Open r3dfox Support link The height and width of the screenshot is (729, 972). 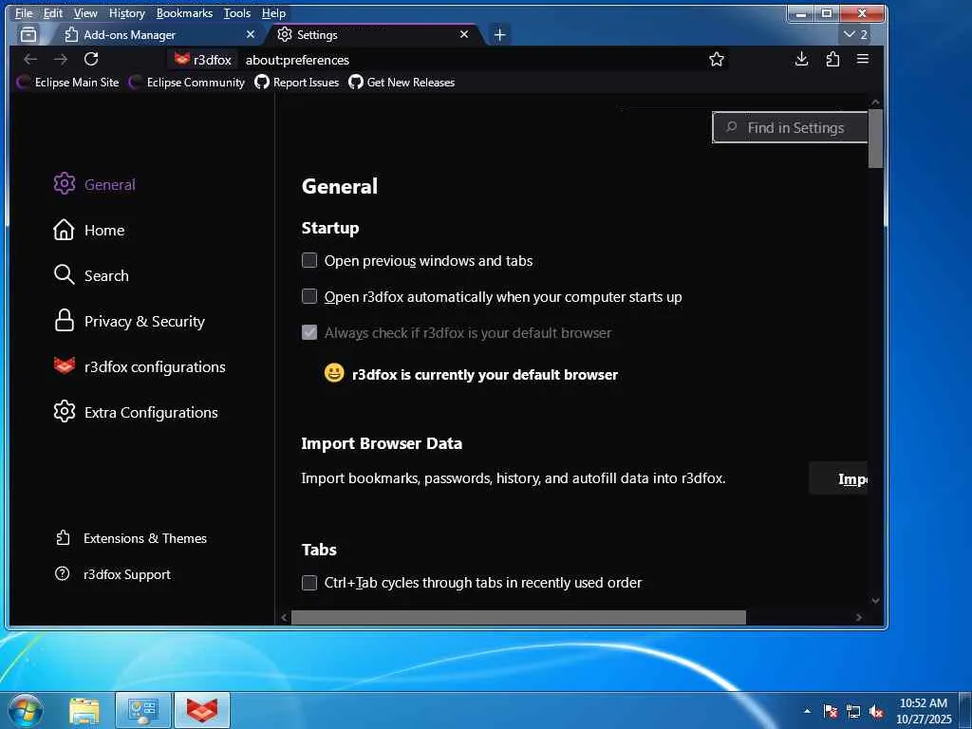pos(113,574)
